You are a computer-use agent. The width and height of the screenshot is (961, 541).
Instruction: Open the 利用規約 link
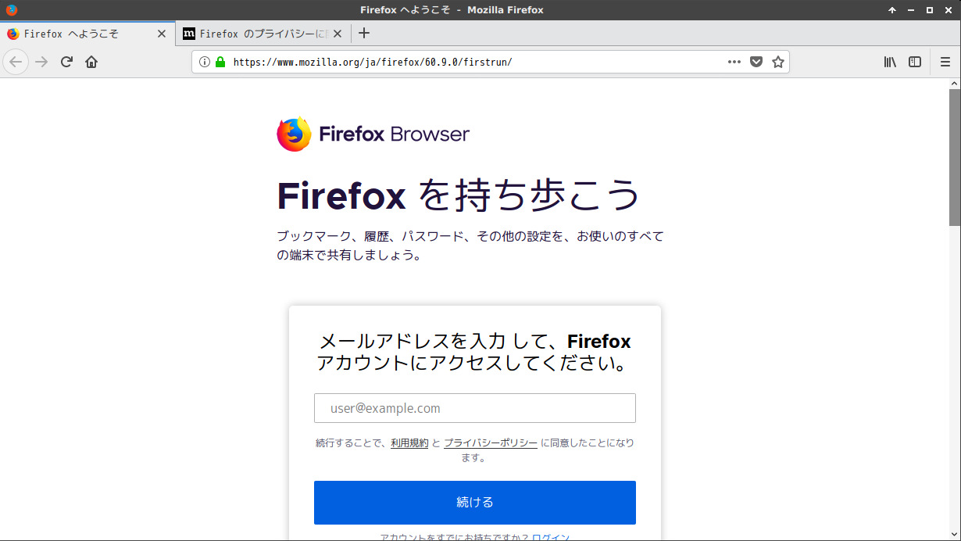point(409,442)
